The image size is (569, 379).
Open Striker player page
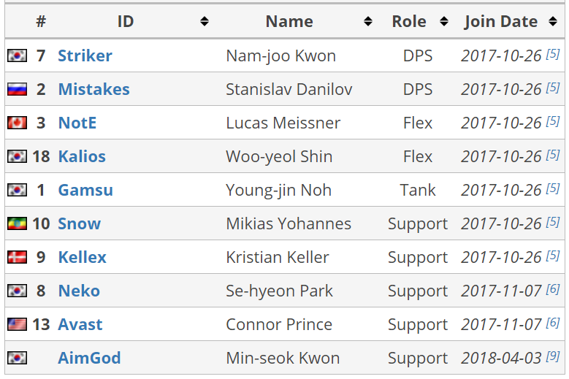[85, 55]
